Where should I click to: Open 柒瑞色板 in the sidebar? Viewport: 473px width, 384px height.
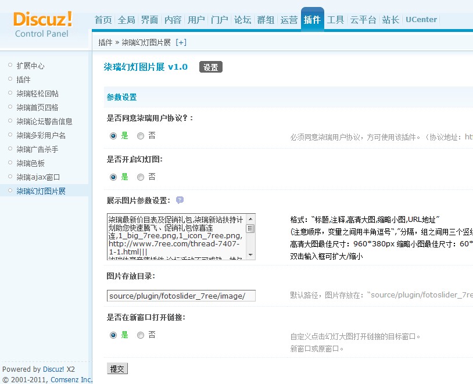[x=30, y=163]
